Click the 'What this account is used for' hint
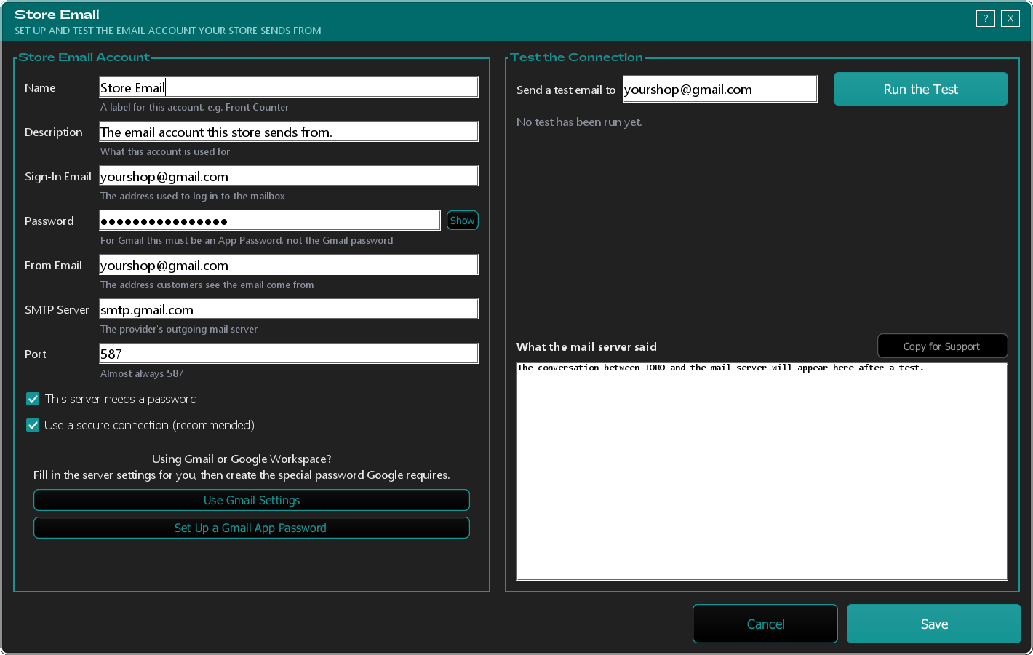The width and height of the screenshot is (1033, 655). point(165,151)
